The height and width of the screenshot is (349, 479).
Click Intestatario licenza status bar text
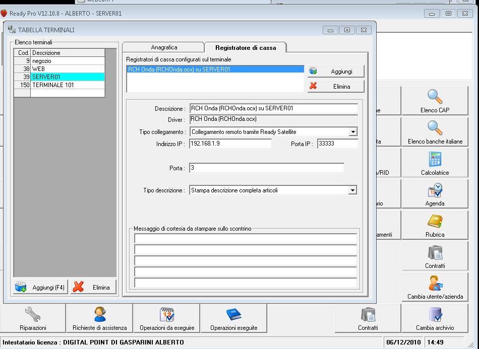93,342
